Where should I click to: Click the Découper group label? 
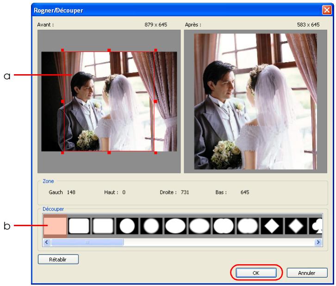(53, 209)
